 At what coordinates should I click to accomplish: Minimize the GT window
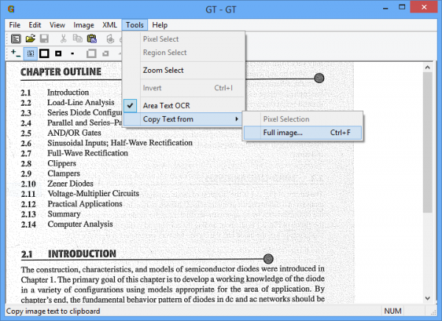pyautogui.click(x=385, y=8)
